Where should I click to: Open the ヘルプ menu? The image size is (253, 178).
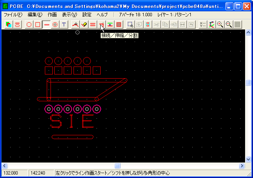(x=102, y=15)
